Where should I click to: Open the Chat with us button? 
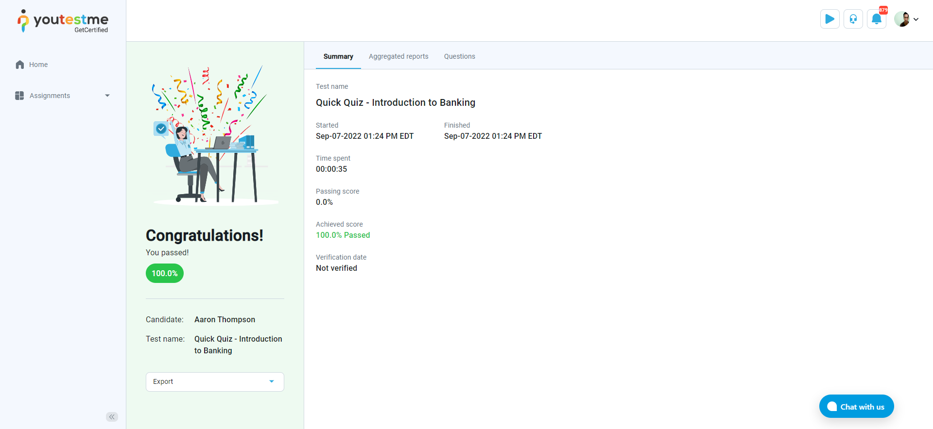pos(856,407)
